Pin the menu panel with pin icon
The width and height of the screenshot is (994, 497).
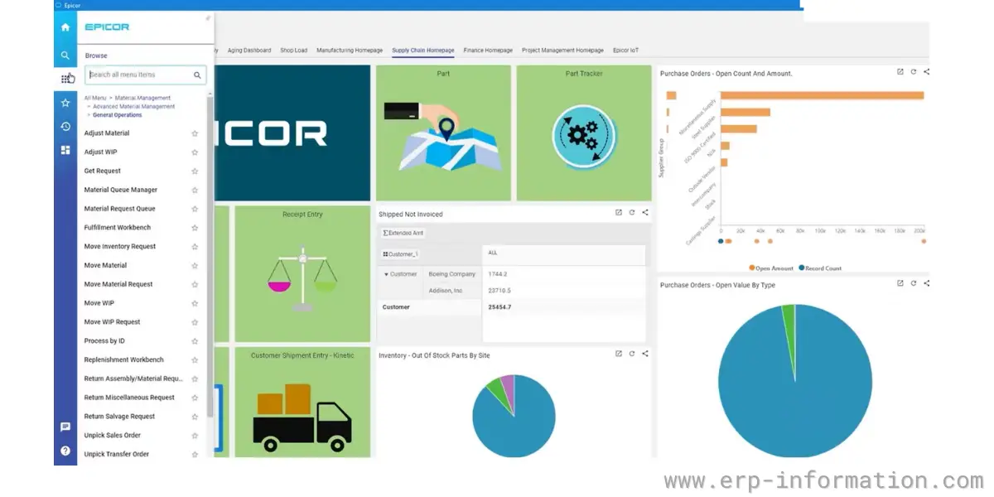[x=208, y=18]
